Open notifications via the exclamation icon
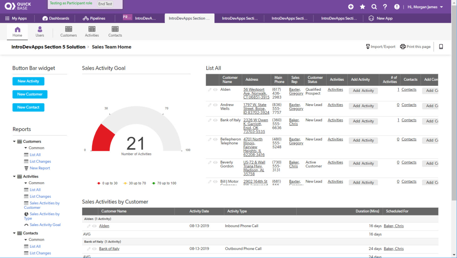The height and width of the screenshot is (258, 457). coord(396,6)
